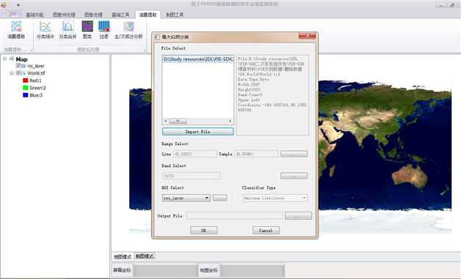Image resolution: width=461 pixels, height=279 pixels.
Task: Switch to the 制图模式 view tab
Action: pos(145,256)
